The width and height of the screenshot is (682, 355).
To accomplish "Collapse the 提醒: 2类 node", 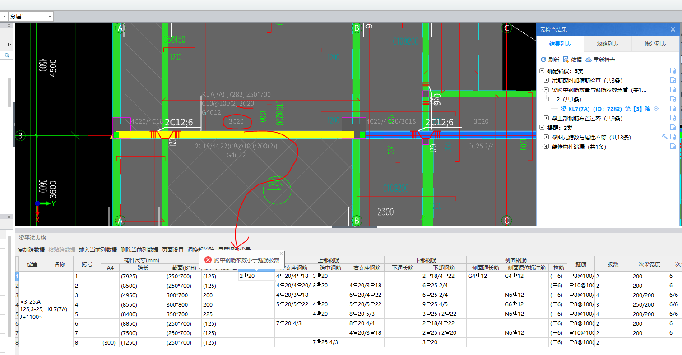I will coord(542,128).
